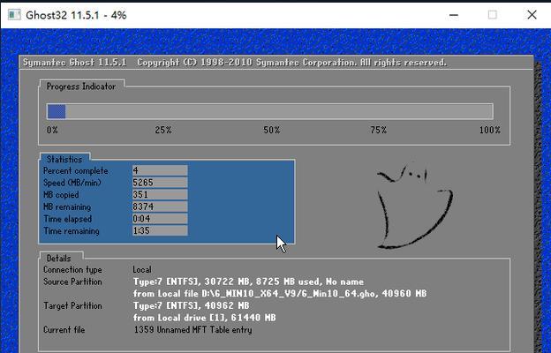Image resolution: width=551 pixels, height=353 pixels.
Task: Click the Percent complete label
Action: 76,170
